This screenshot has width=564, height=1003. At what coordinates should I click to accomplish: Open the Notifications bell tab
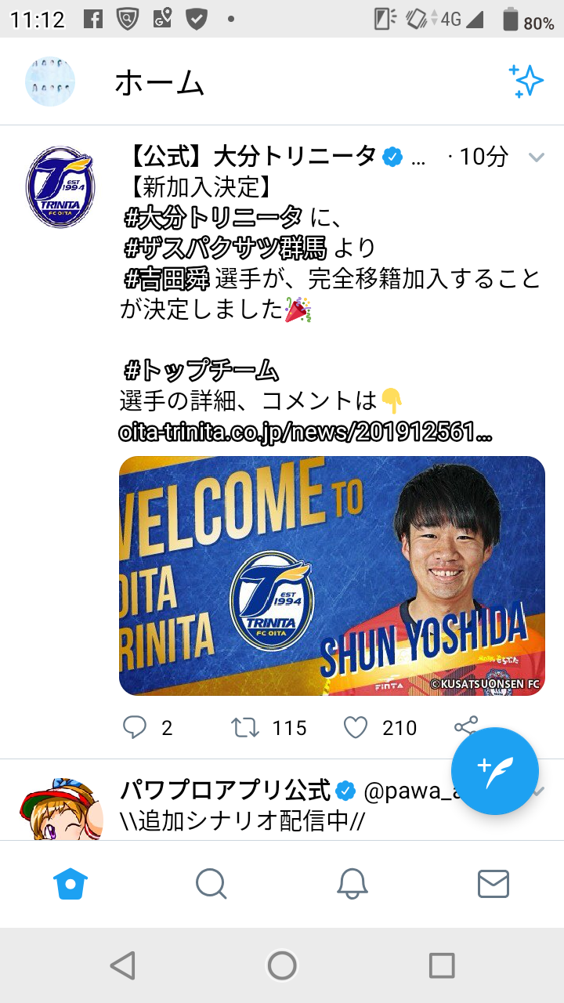click(x=352, y=884)
